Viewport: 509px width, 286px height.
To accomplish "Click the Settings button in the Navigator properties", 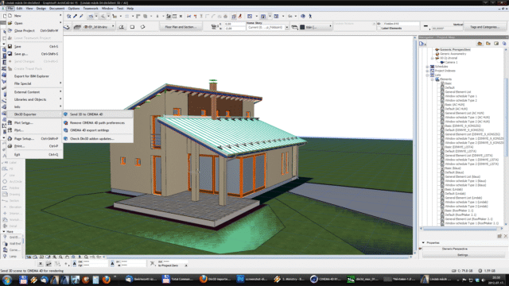I will point(463,255).
